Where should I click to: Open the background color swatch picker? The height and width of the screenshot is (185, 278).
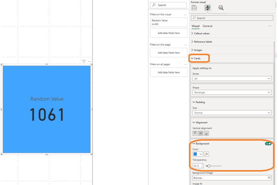tap(198, 154)
